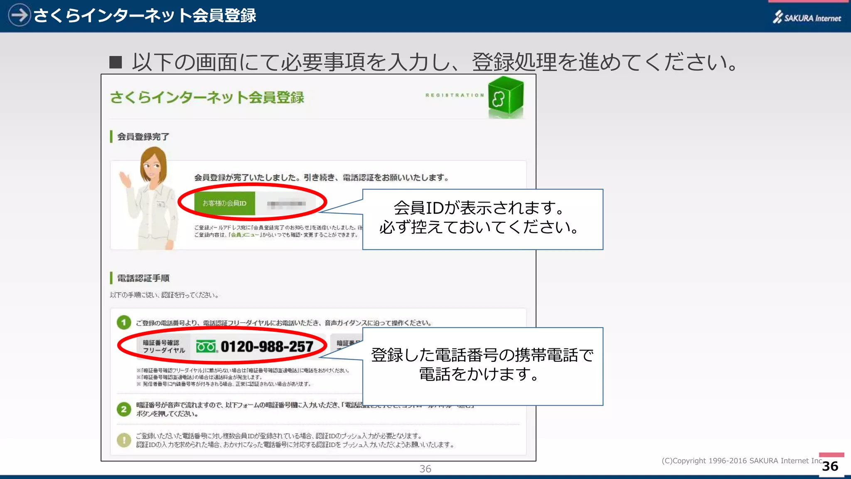Viewport: 851px width, 479px height.
Task: Click the exclamation notice icon
Action: pos(124,440)
